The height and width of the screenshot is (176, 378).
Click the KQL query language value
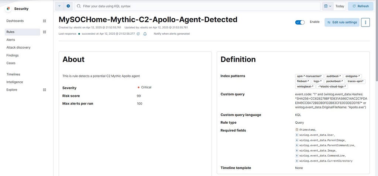pyautogui.click(x=298, y=115)
